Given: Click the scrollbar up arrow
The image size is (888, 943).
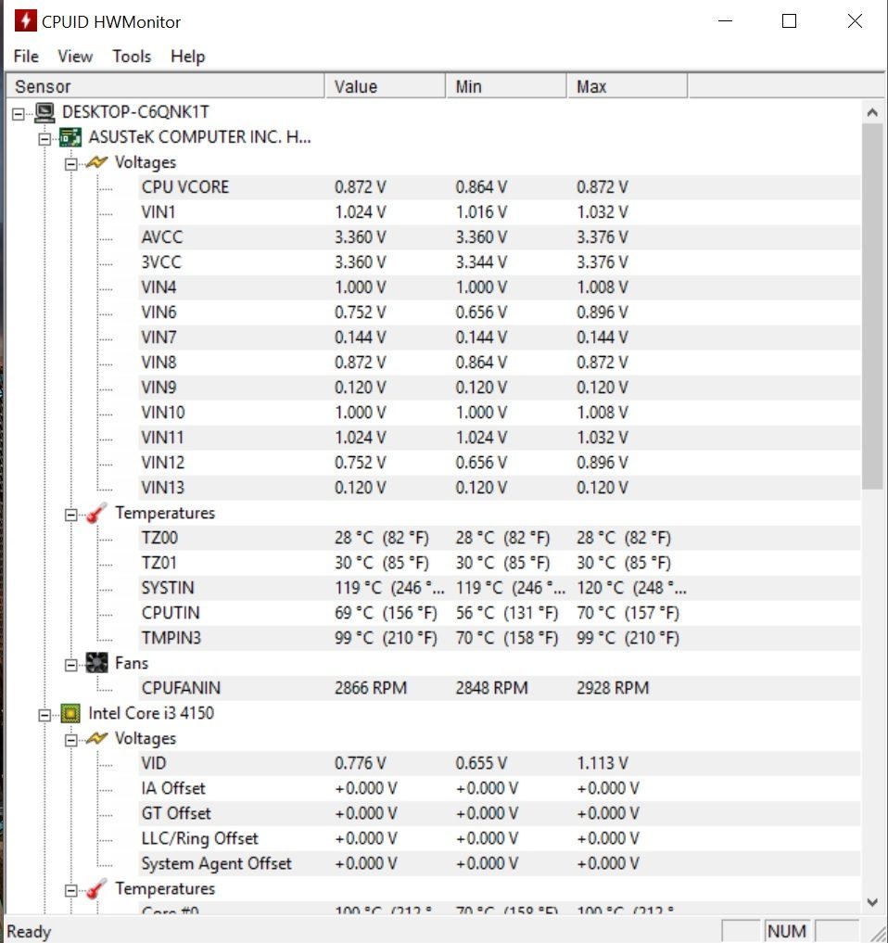Looking at the screenshot, I should tap(871, 112).
